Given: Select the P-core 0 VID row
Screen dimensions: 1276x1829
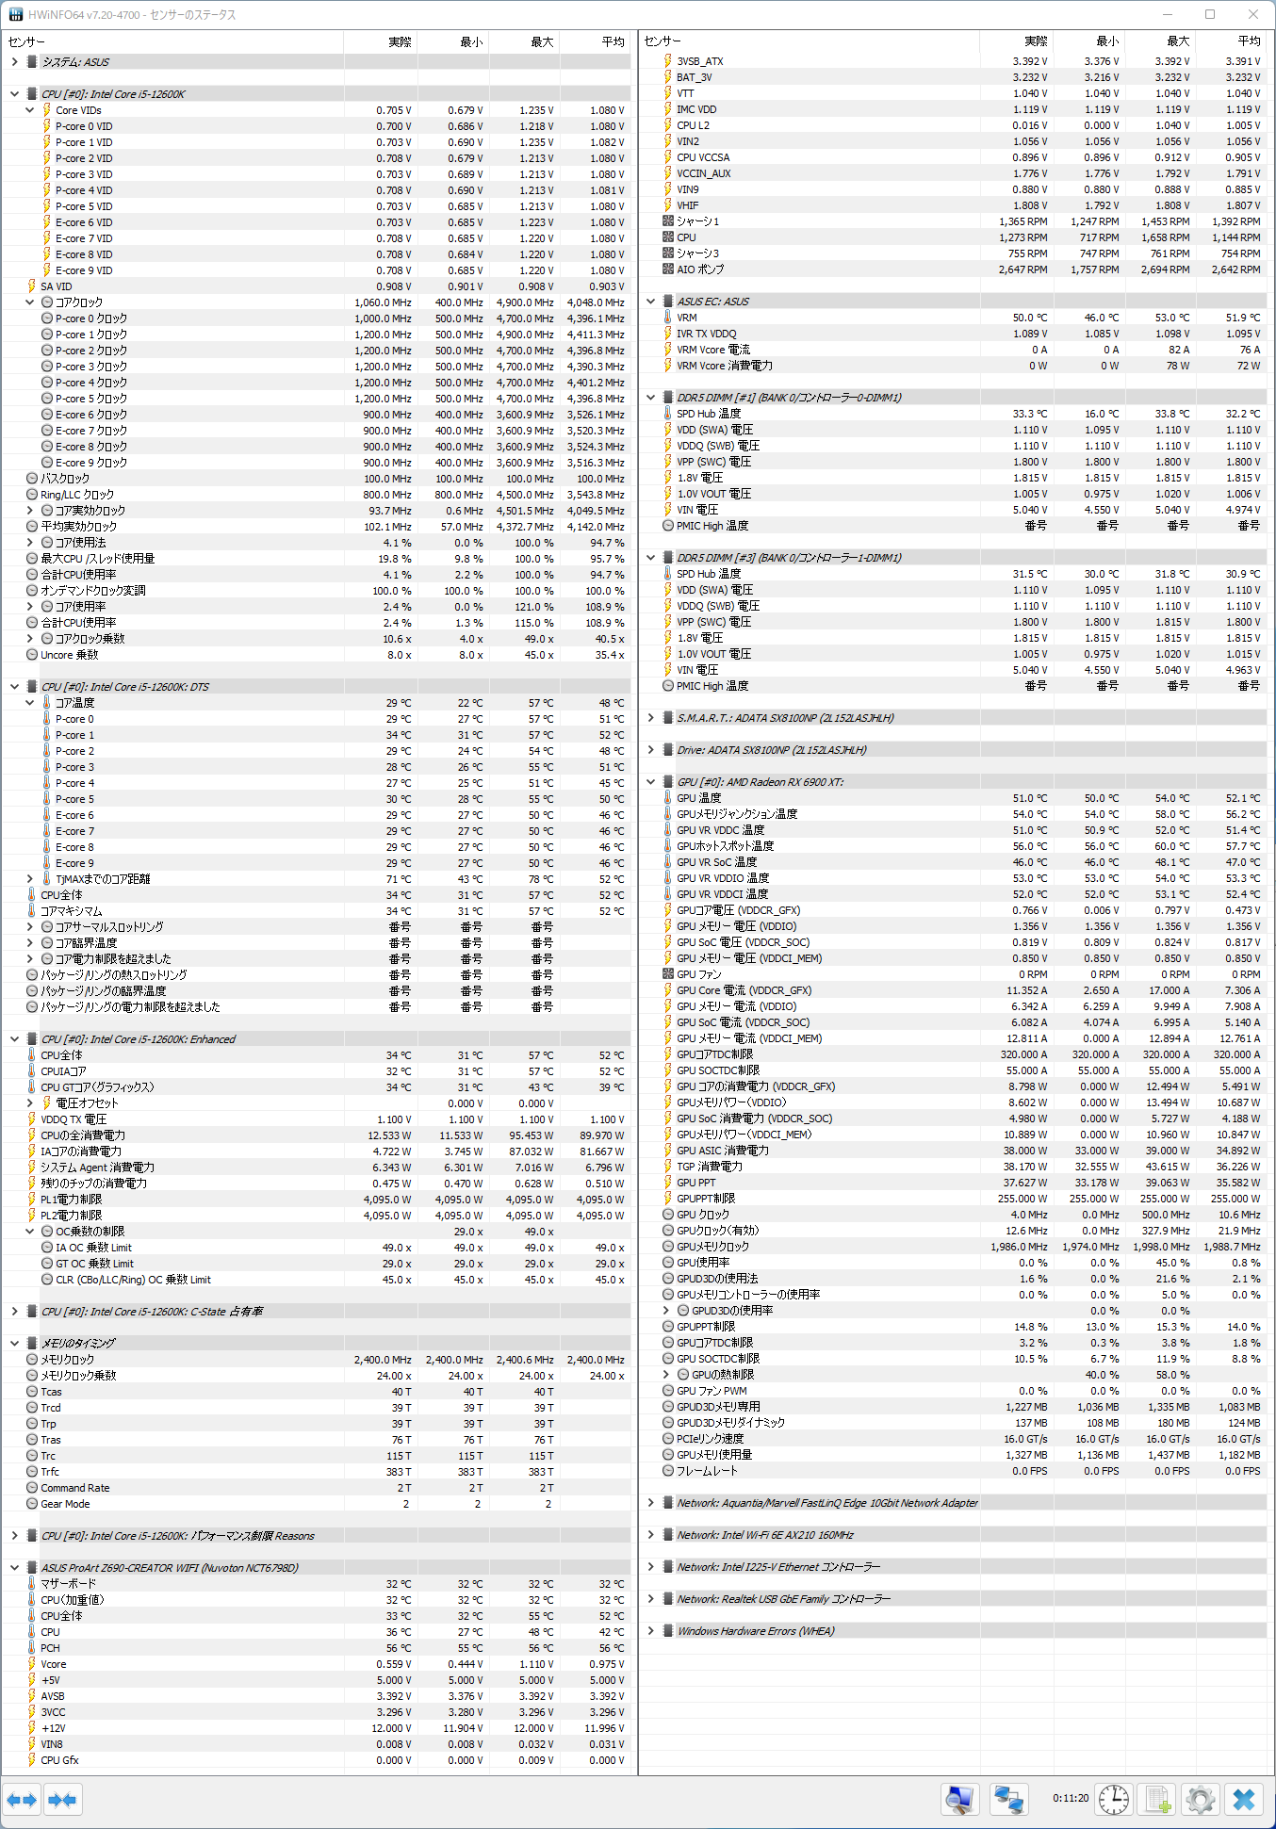Looking at the screenshot, I should (x=317, y=126).
